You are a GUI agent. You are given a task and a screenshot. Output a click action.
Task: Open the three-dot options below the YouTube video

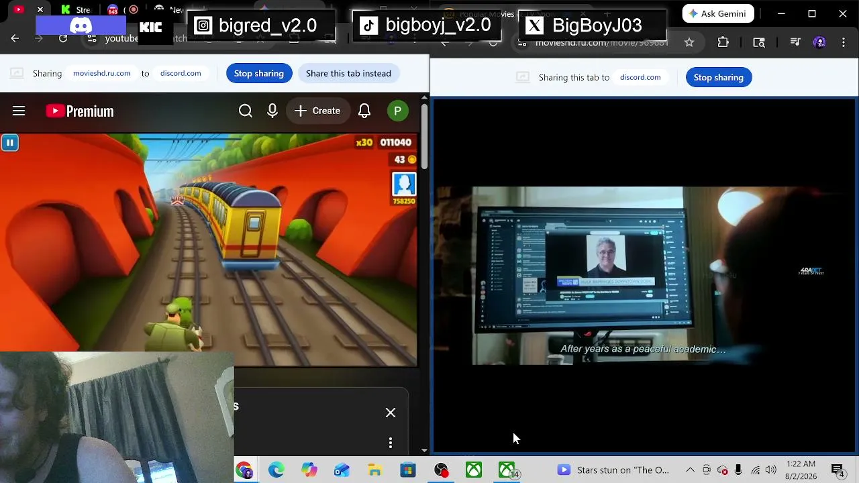(x=391, y=443)
